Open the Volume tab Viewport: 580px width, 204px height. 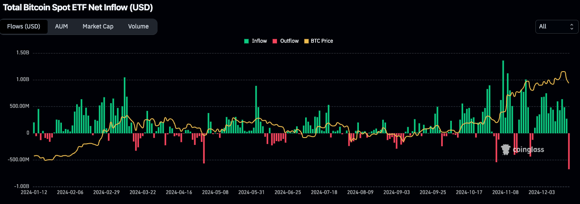pos(138,26)
